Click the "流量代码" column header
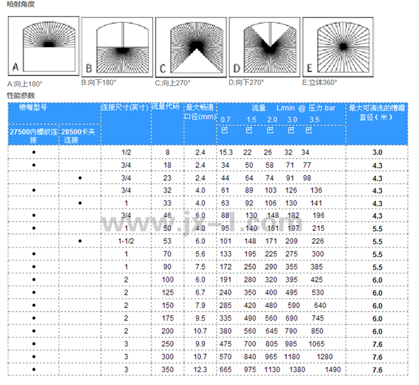The image size is (419, 385). (168, 108)
